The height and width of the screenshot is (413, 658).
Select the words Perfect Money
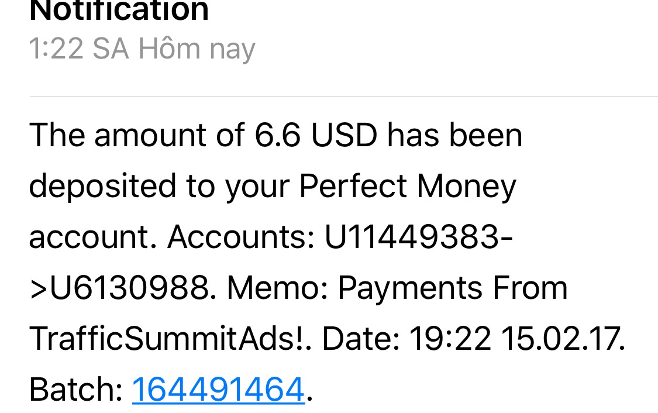click(408, 187)
